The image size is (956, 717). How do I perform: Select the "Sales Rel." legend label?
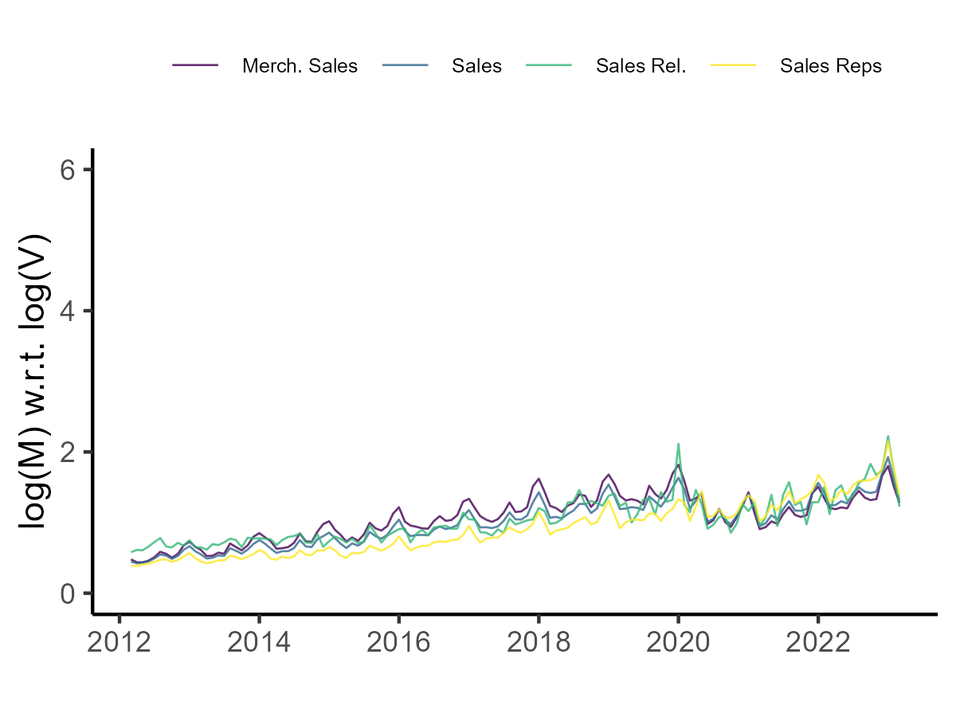pyautogui.click(x=641, y=66)
